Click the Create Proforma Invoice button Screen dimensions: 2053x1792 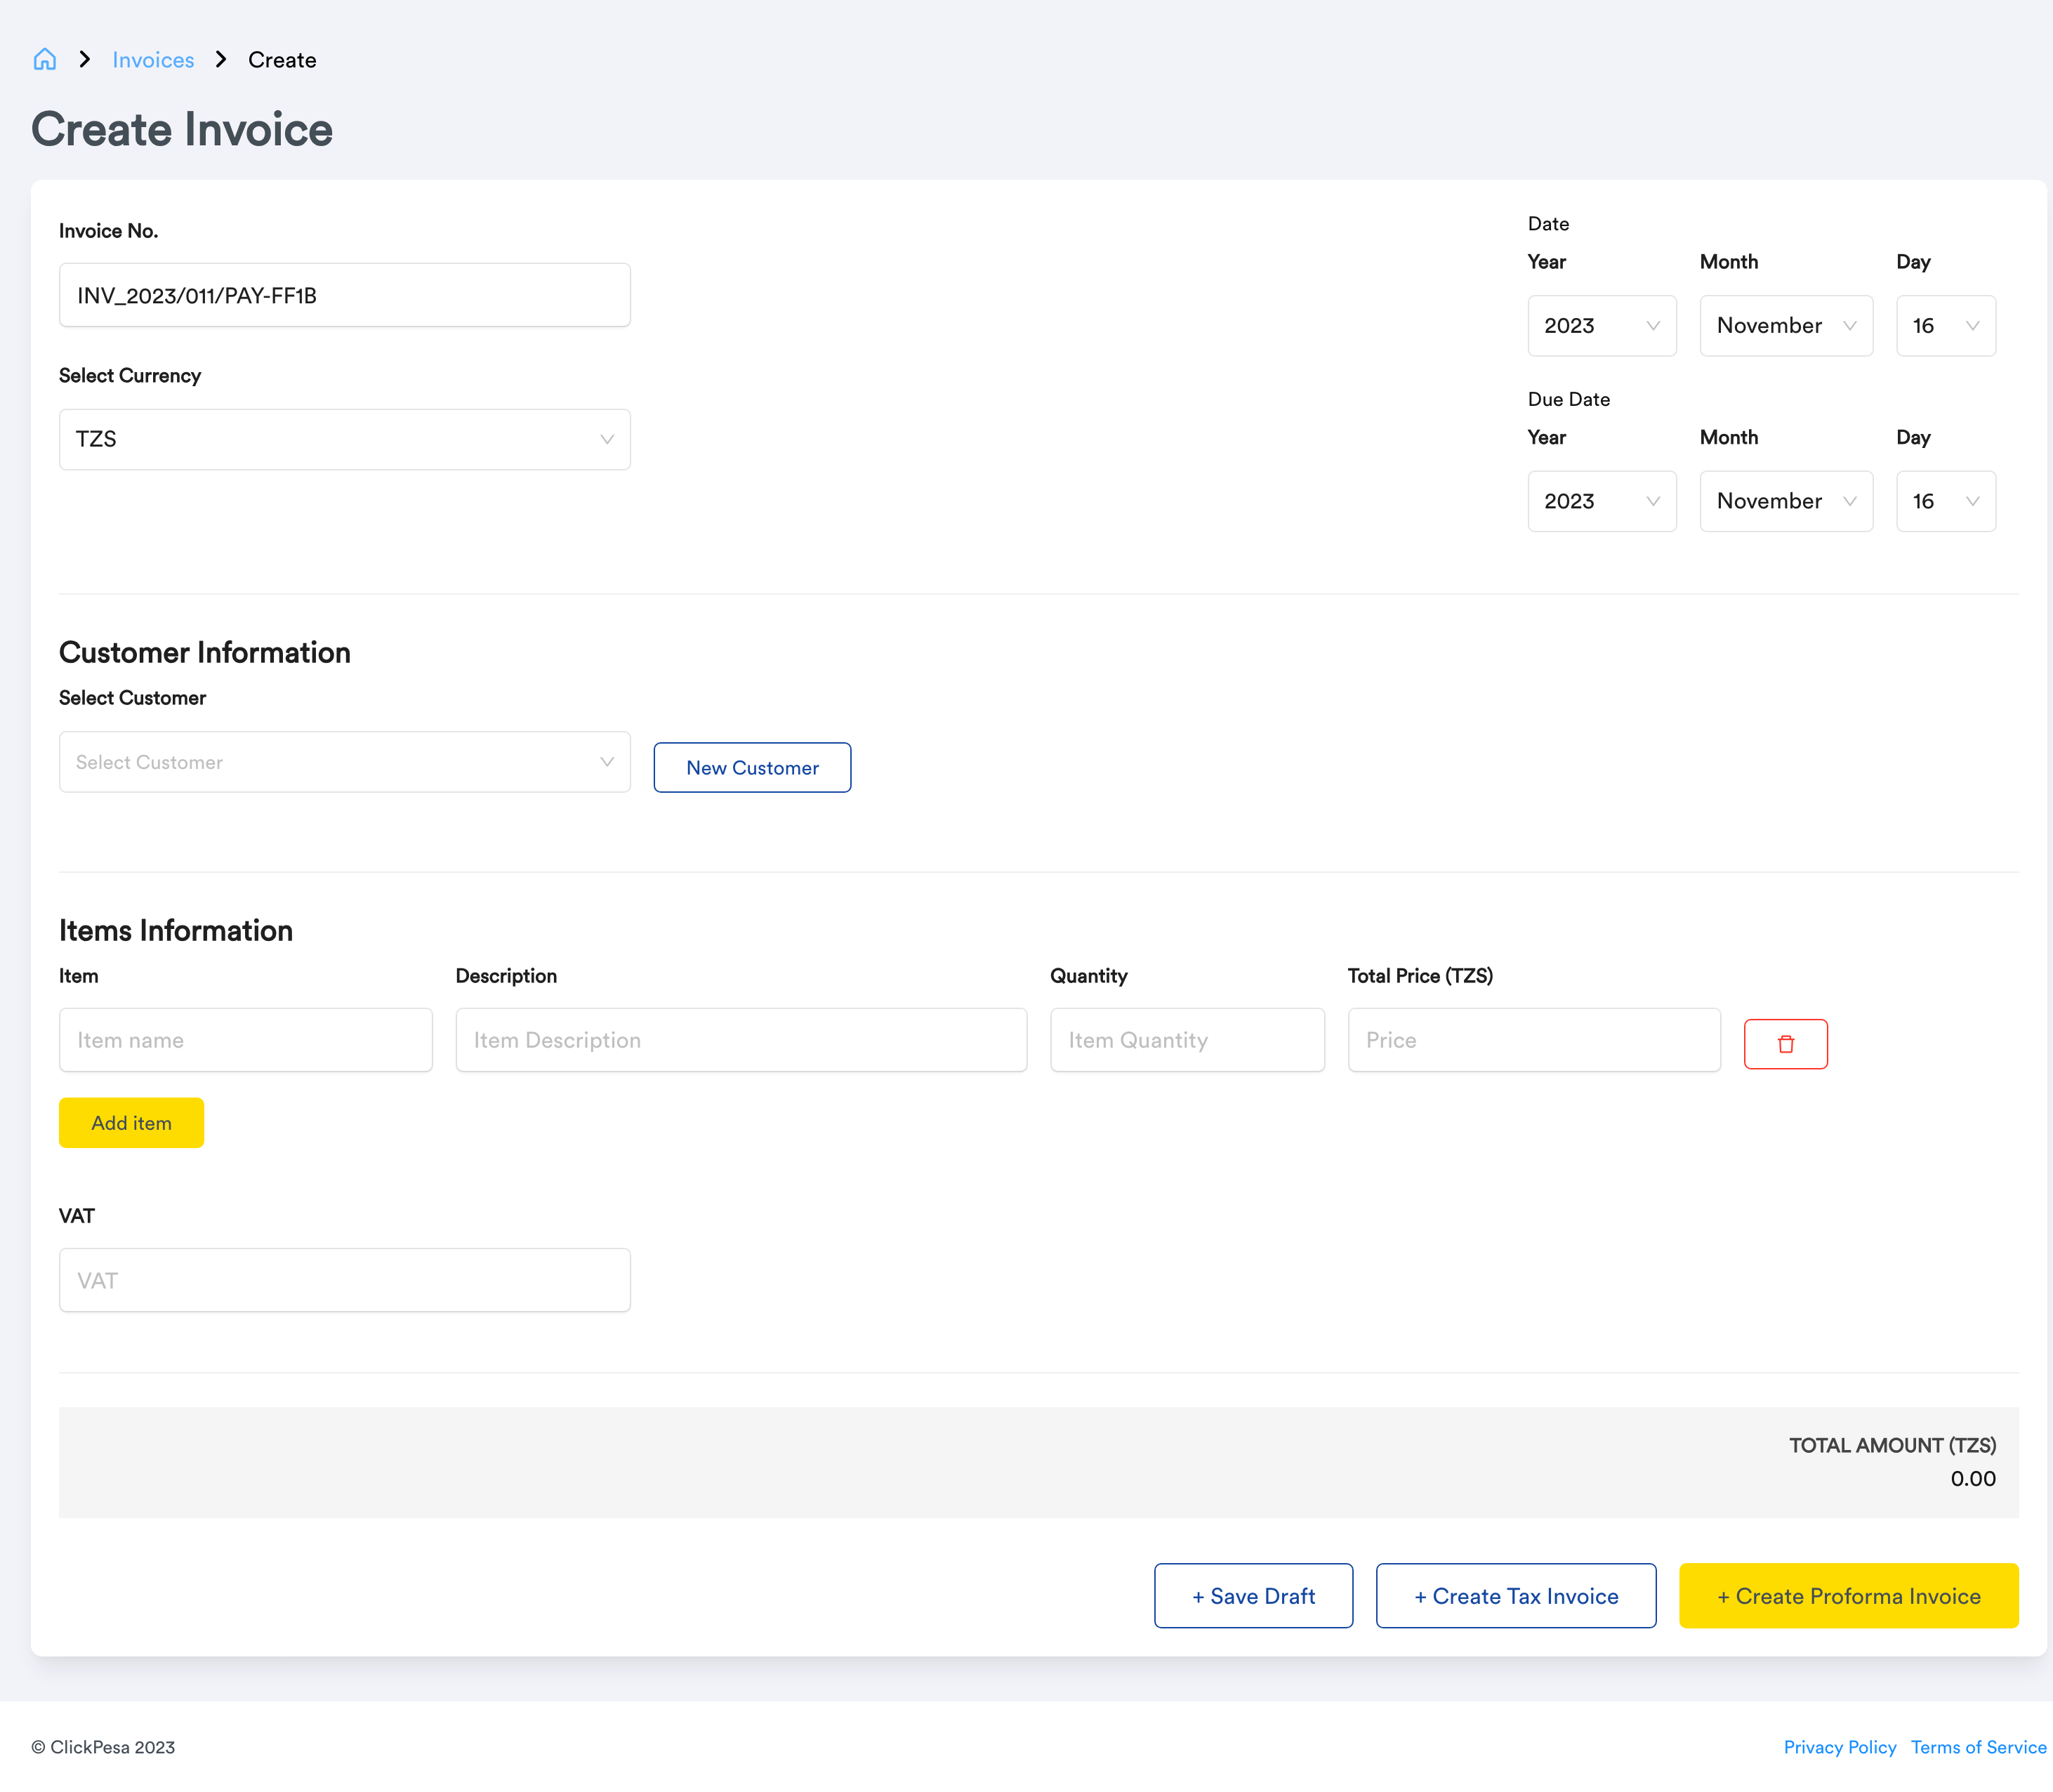pyautogui.click(x=1848, y=1595)
